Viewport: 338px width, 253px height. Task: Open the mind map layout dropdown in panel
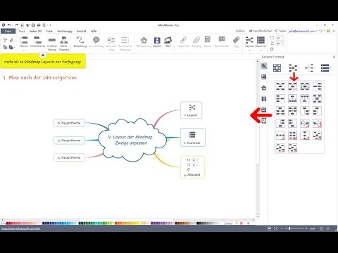click(299, 68)
